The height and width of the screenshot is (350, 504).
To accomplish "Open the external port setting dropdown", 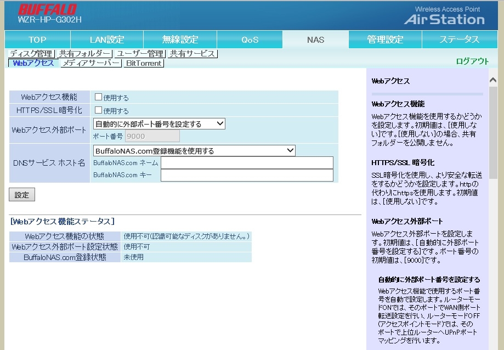I will pyautogui.click(x=159, y=124).
